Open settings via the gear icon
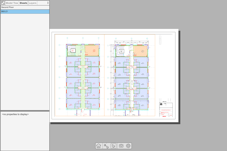 tap(129, 146)
